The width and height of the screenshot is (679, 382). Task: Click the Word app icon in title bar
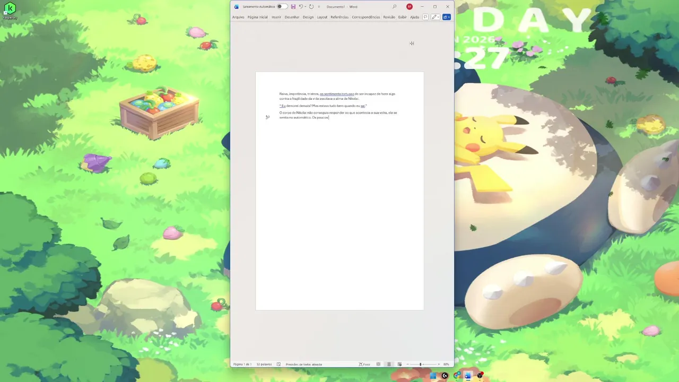coord(237,6)
